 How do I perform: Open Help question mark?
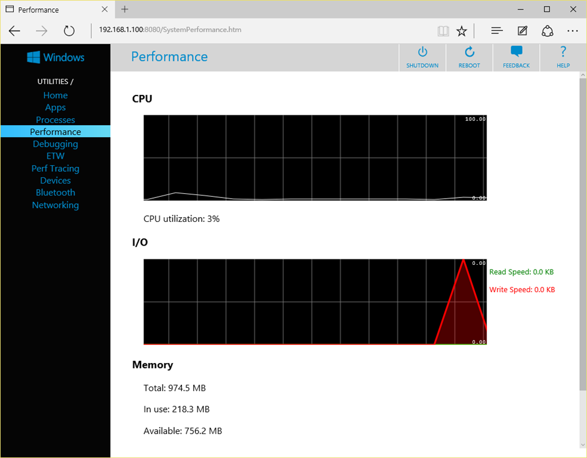coord(563,51)
